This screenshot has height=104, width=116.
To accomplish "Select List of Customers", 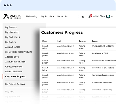I will 14,71.
